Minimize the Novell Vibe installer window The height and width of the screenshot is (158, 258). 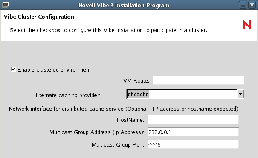[x=243, y=5]
